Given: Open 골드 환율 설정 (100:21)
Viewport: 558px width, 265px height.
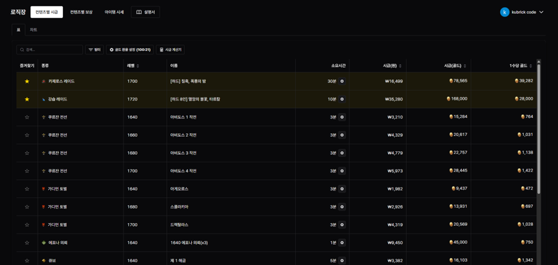Looking at the screenshot, I should (x=130, y=50).
